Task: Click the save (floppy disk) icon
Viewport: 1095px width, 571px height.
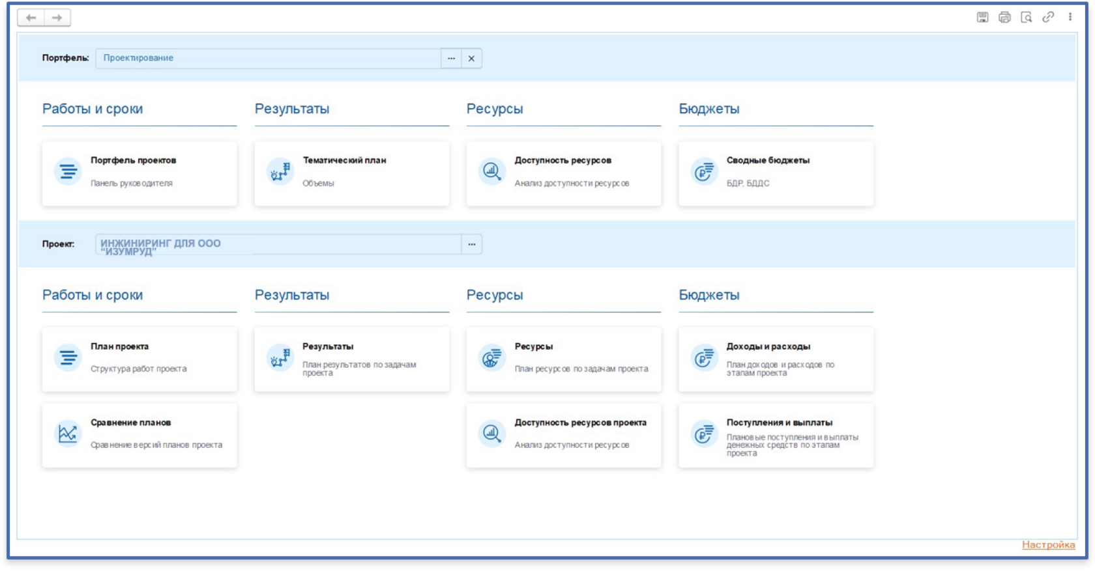Action: tap(982, 18)
